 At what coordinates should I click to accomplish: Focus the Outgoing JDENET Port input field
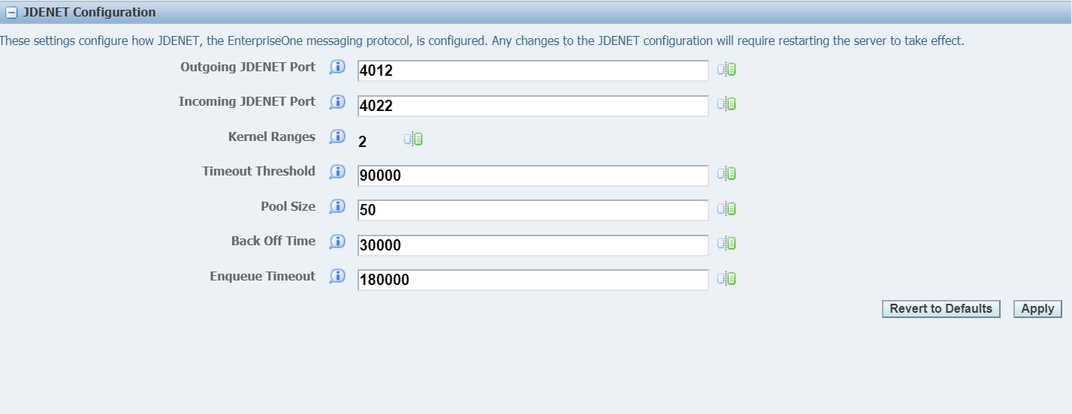point(532,70)
